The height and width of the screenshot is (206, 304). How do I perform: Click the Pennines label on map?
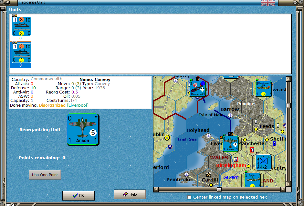pyautogui.click(x=247, y=104)
